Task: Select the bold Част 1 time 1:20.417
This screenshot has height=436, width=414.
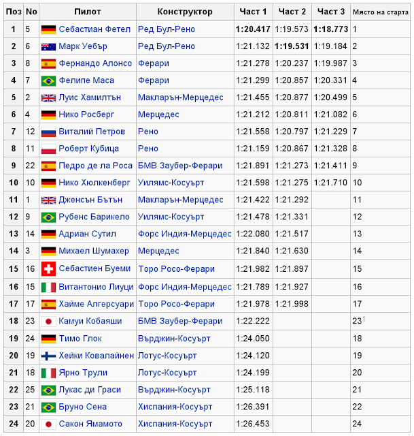Action: [253, 29]
